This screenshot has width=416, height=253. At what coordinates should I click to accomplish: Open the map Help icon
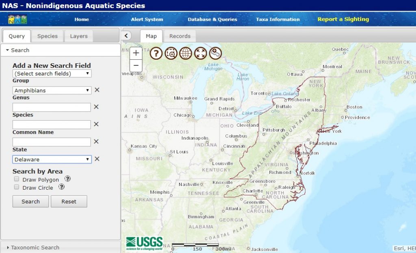(x=156, y=53)
